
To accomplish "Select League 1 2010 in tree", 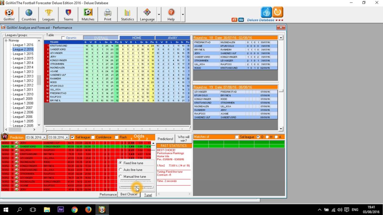I will 23,94.
